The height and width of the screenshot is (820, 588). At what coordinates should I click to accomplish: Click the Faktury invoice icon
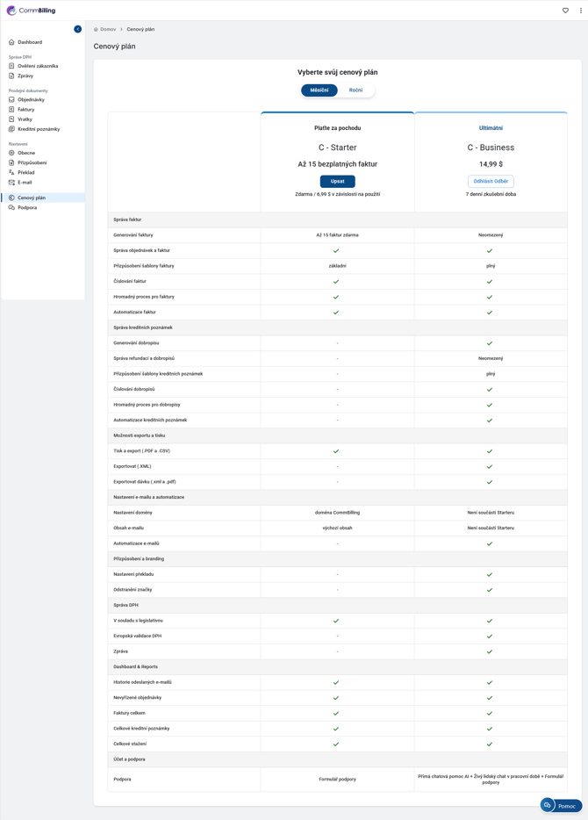click(x=11, y=110)
